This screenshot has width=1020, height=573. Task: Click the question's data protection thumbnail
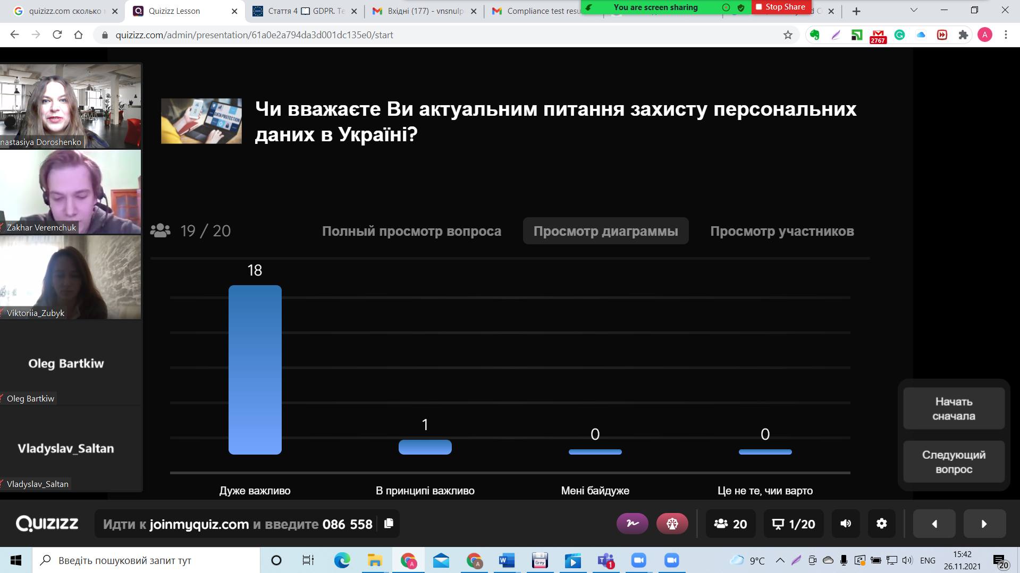pos(201,121)
